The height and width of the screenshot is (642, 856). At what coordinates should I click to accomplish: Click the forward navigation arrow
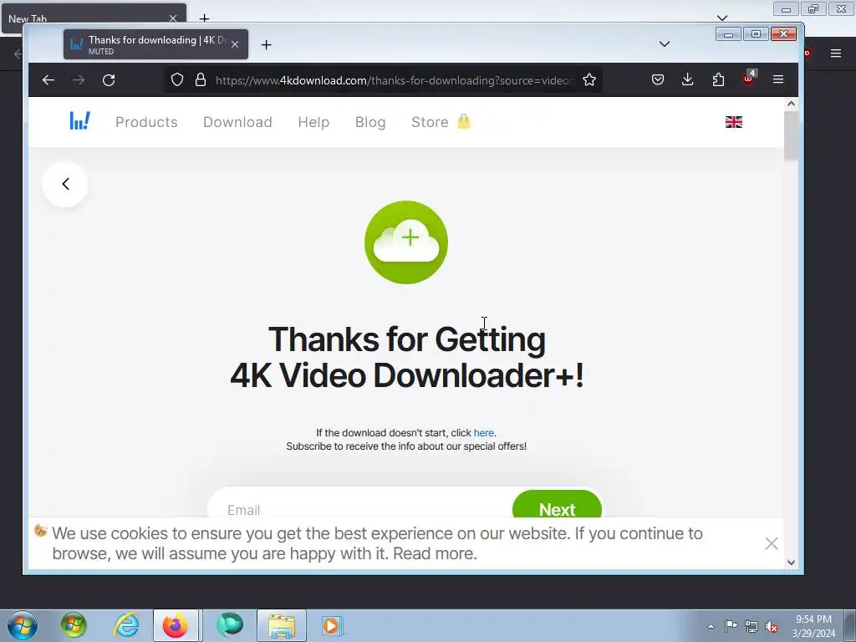tap(79, 80)
